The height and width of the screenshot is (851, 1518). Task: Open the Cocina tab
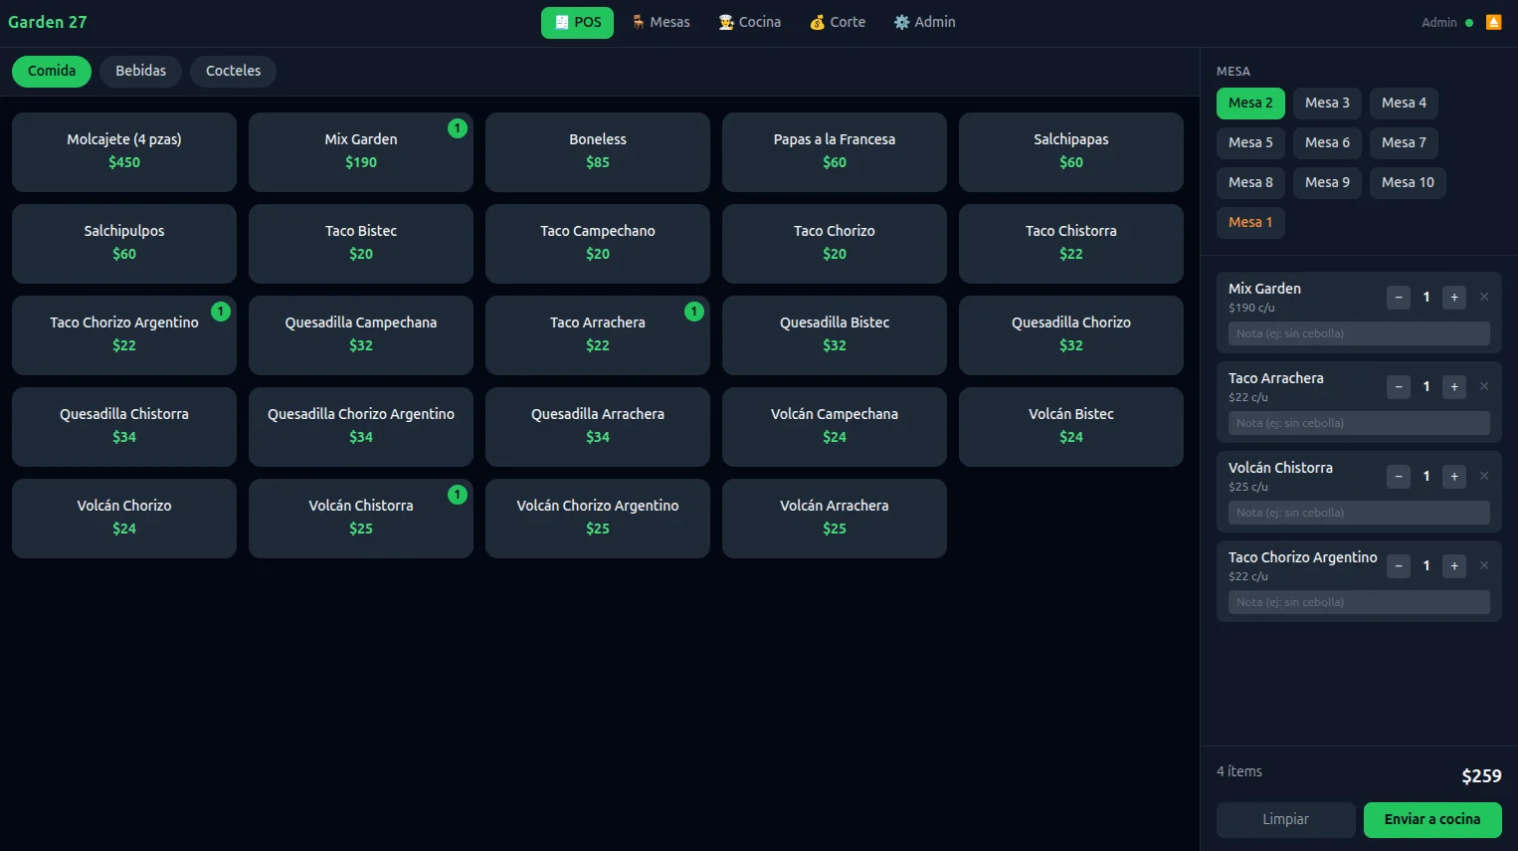point(750,22)
